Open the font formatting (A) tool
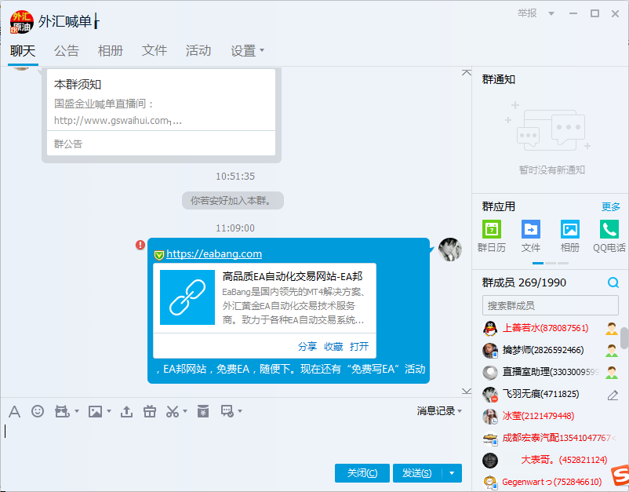This screenshot has width=629, height=492. (x=14, y=411)
